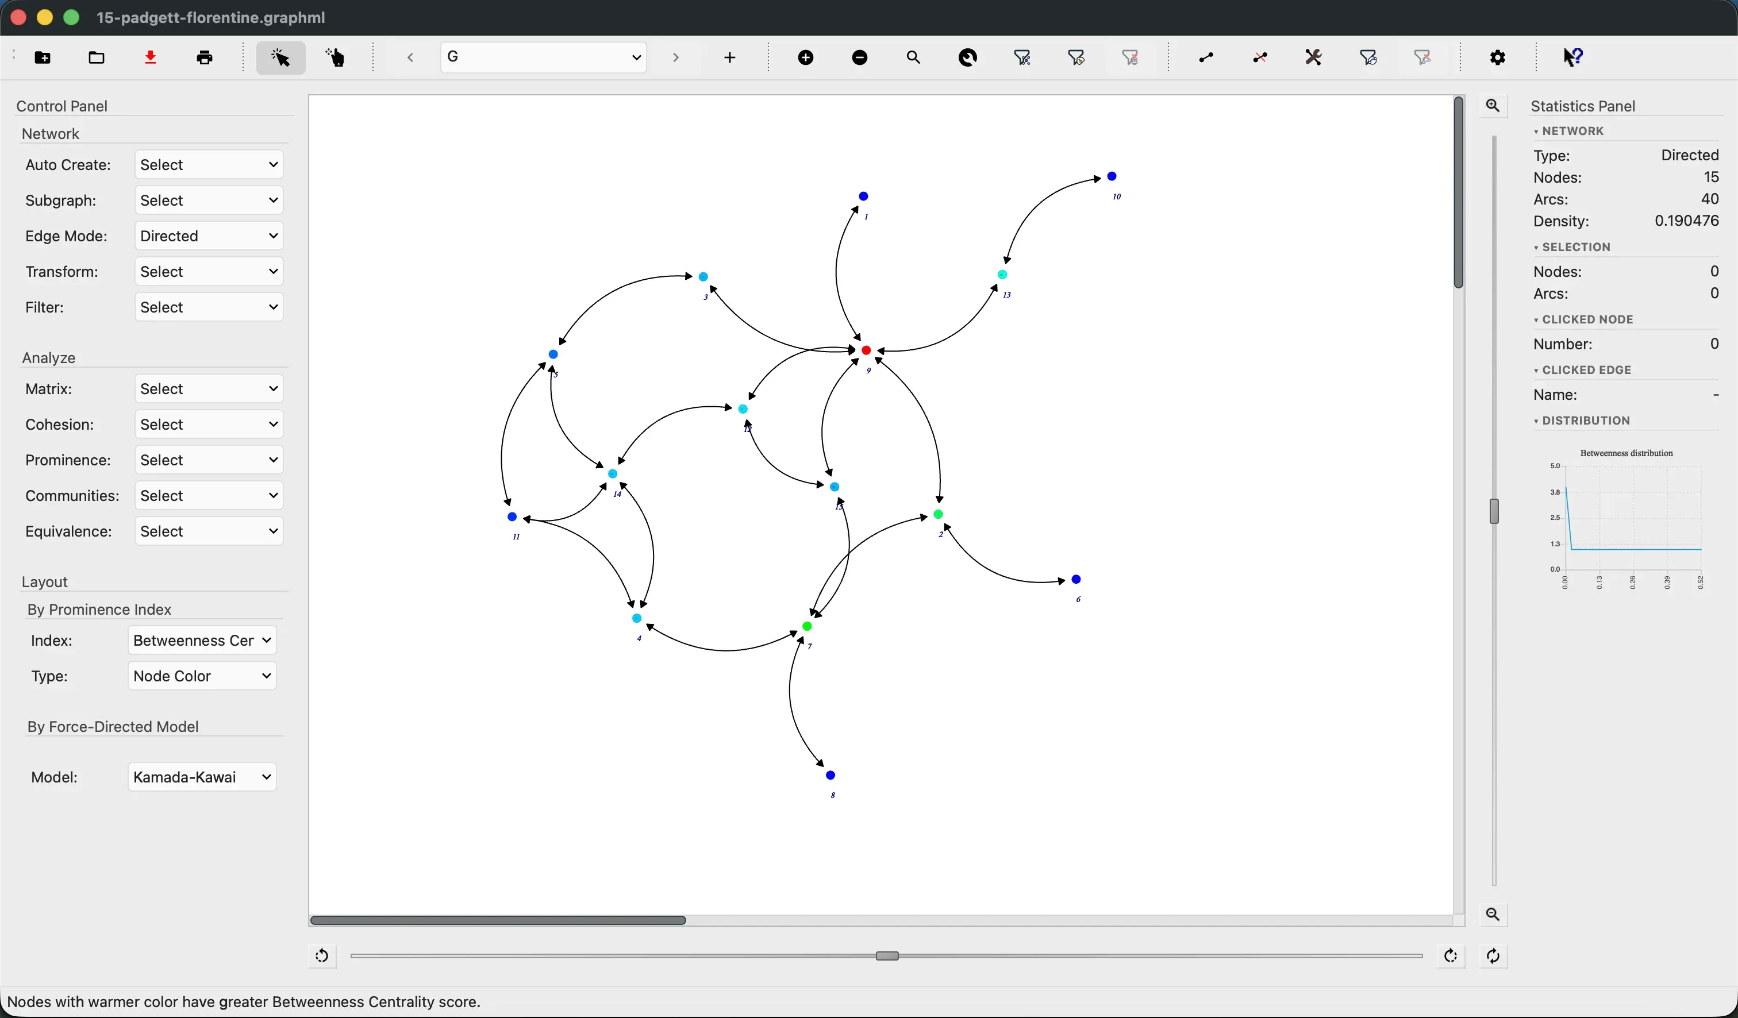Click the greyed-out node filter funnel icon
Screen dimensions: 1738x1018
[x=1131, y=58]
